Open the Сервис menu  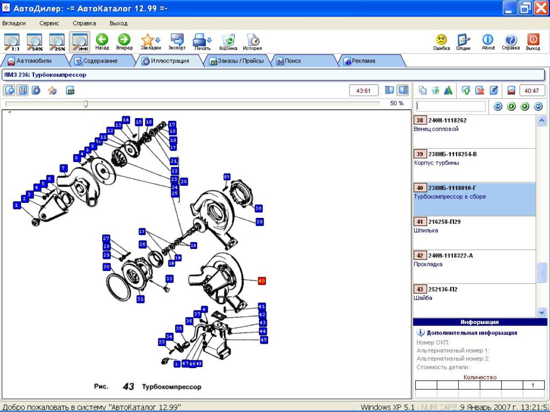49,23
